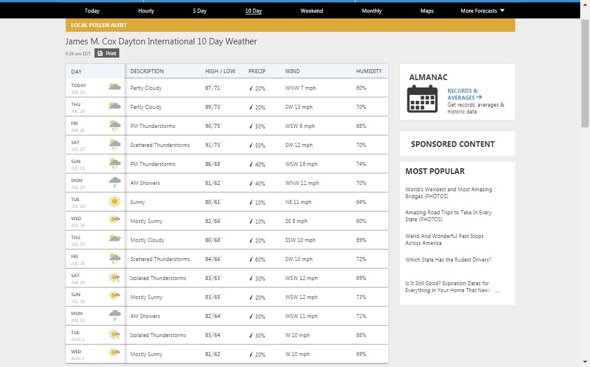Read World's Weirdest and Most Amazing Bridges
Screen dimensions: 590x367
(448, 193)
